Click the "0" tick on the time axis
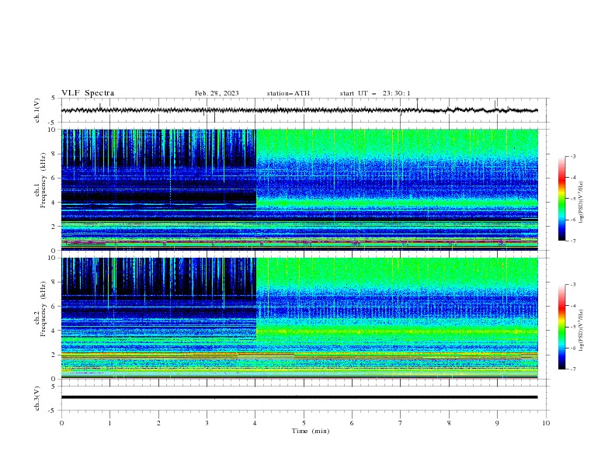 coord(61,423)
